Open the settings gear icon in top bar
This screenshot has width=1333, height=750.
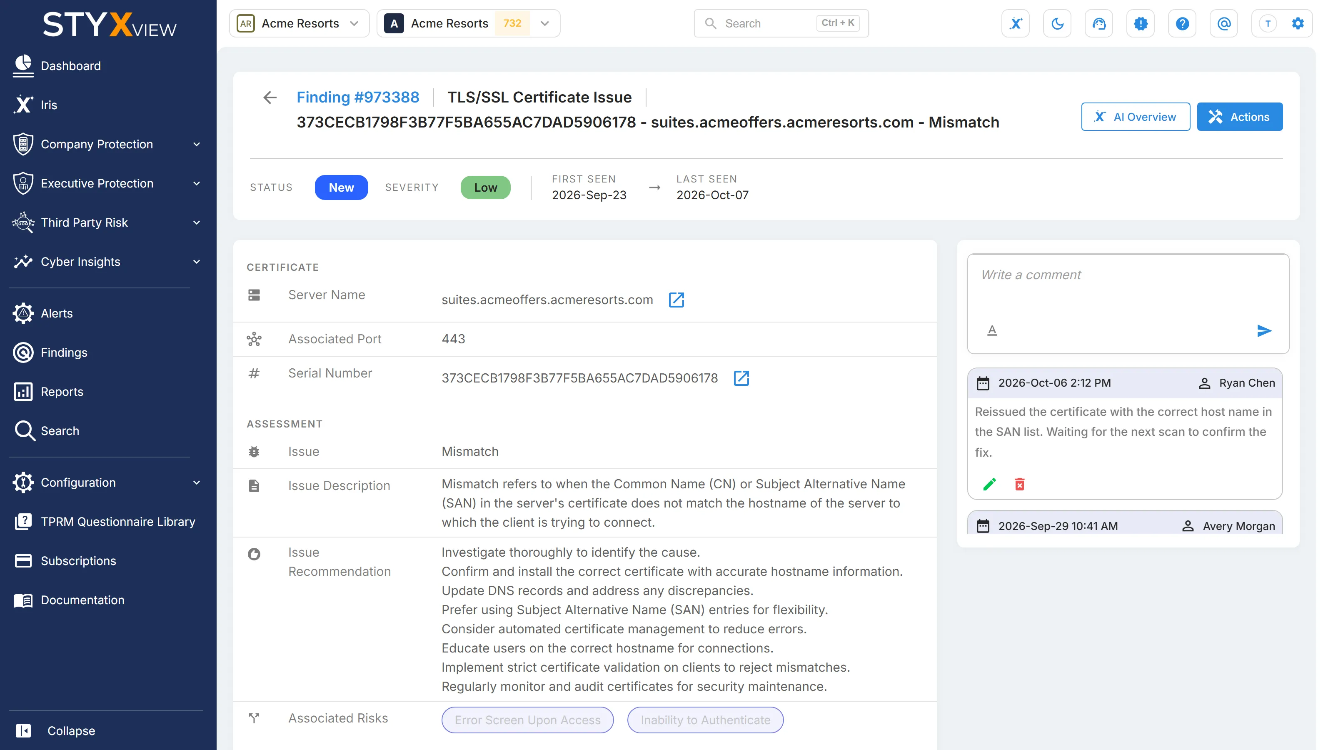point(1298,23)
